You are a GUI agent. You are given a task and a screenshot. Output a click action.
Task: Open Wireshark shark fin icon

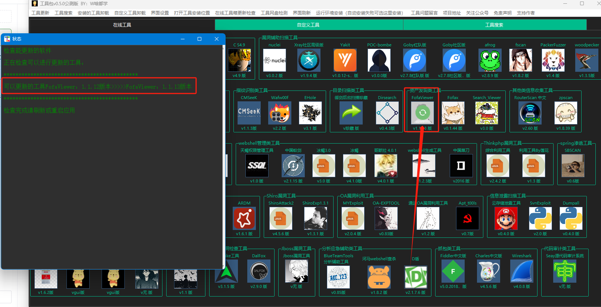(522, 271)
